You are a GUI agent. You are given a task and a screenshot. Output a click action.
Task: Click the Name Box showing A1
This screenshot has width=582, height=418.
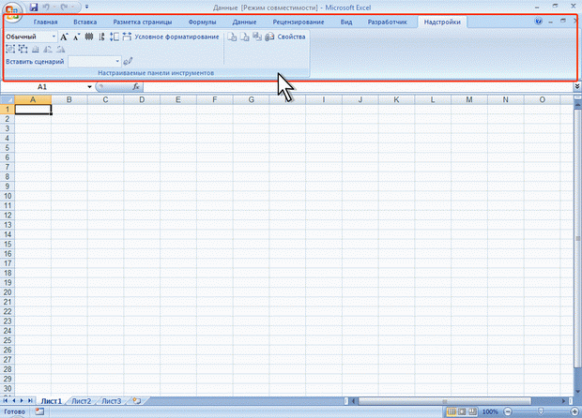pos(42,87)
